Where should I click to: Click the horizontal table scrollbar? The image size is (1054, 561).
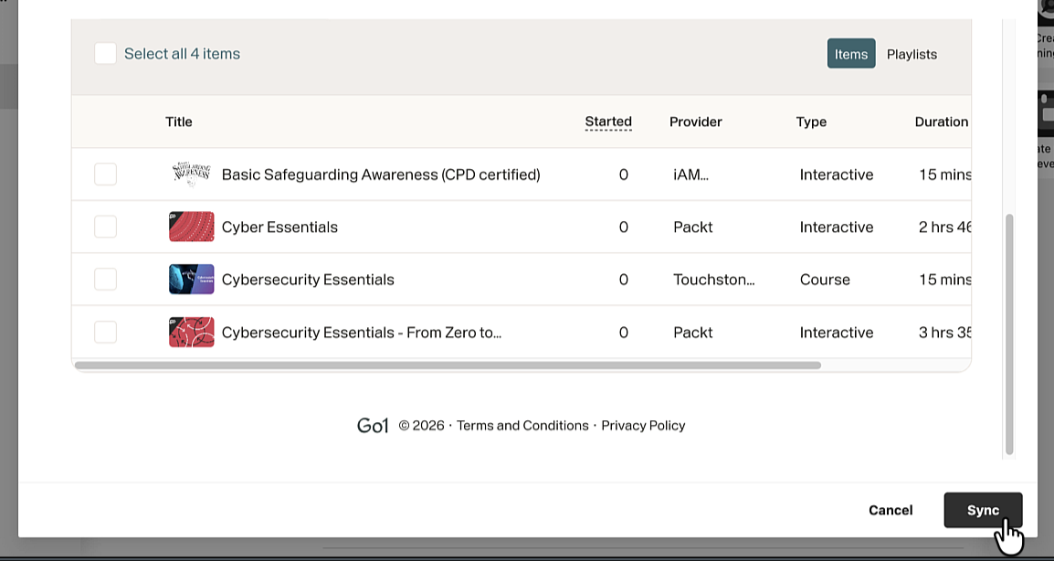click(448, 365)
